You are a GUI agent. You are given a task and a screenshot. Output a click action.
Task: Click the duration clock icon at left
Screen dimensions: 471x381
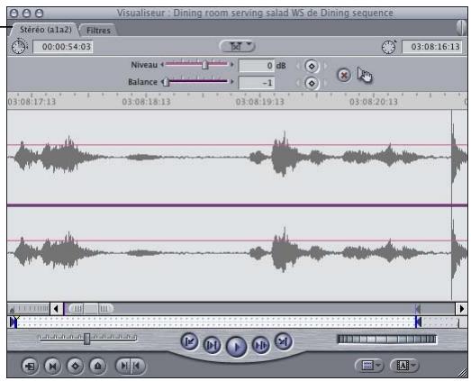coord(19,47)
